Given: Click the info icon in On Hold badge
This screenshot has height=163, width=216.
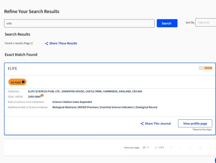Looking at the screenshot, I should 23,82.
